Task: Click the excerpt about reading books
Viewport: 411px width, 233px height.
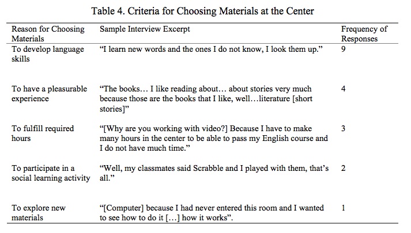Action: 206,98
